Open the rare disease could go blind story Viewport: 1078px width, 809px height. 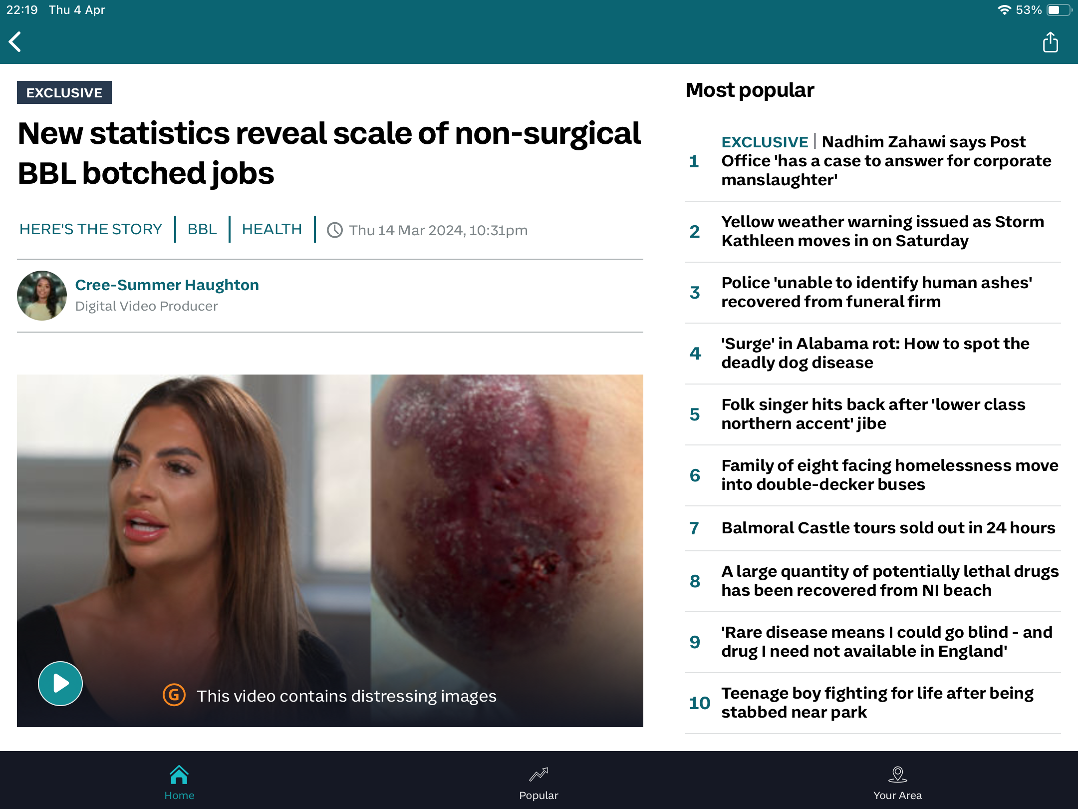point(873,642)
